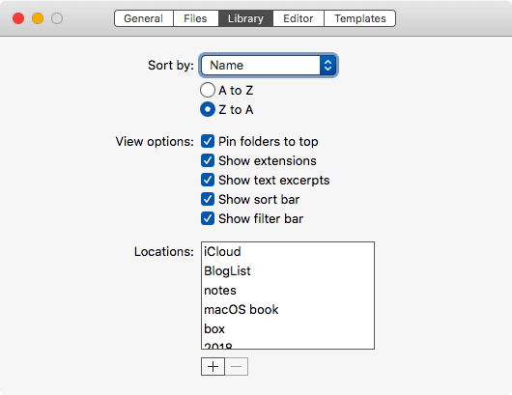Click the minus icon to remove location
512x395 pixels.
point(237,366)
